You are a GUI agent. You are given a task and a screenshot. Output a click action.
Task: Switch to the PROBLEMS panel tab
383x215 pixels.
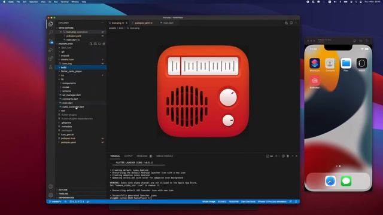pos(142,156)
